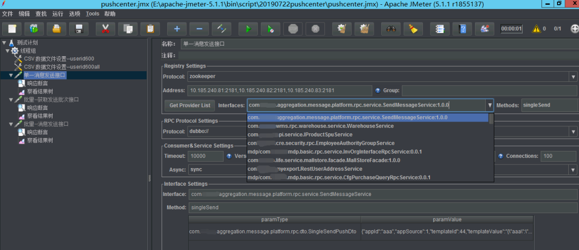Click the Methods singleSend field
The image size is (579, 250).
pos(549,105)
